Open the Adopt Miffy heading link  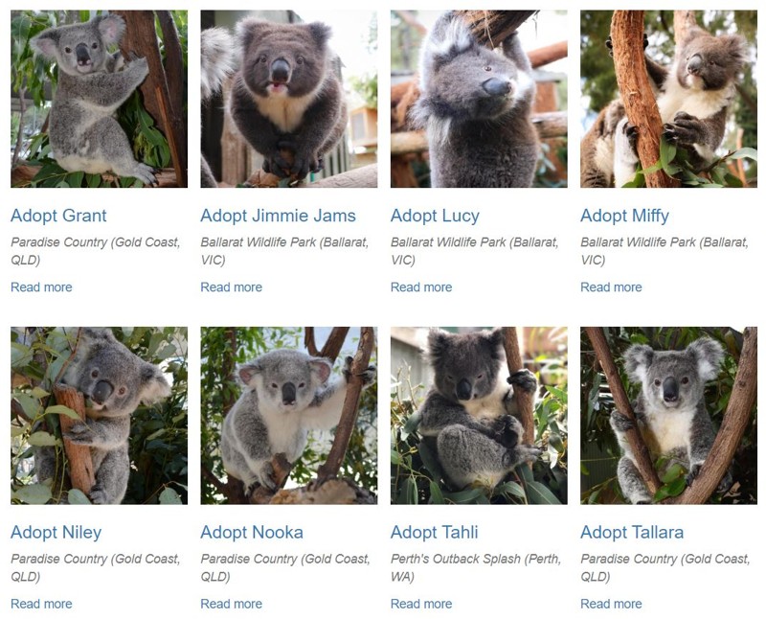click(x=625, y=216)
